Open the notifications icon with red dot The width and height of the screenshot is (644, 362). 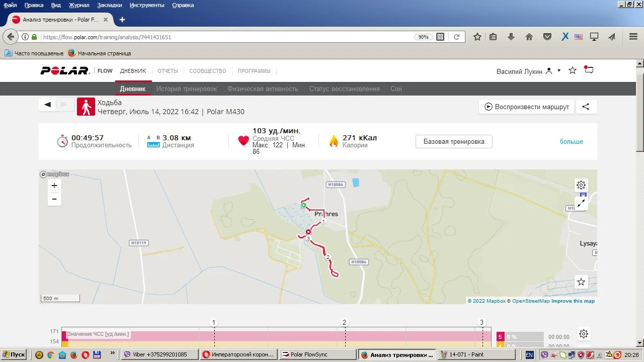[589, 70]
